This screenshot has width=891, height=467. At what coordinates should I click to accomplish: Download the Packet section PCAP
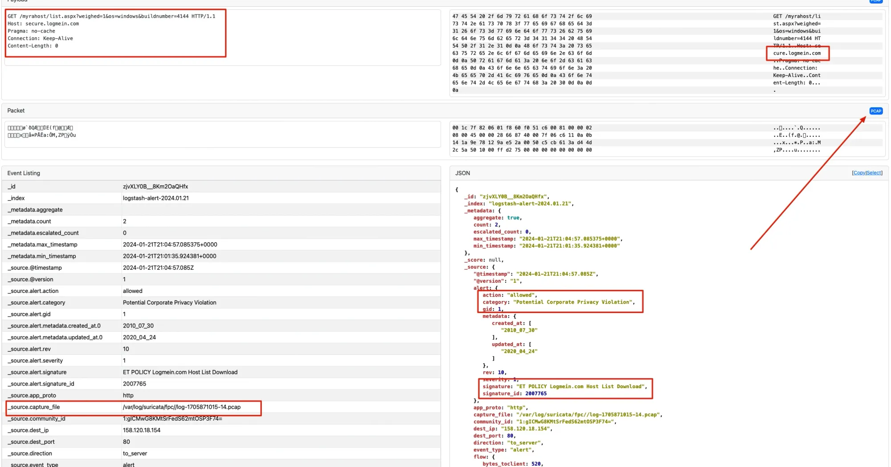[875, 111]
